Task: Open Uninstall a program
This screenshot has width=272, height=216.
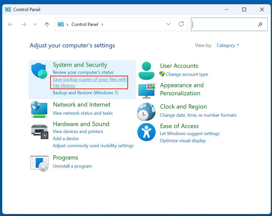Action: [x=72, y=166]
